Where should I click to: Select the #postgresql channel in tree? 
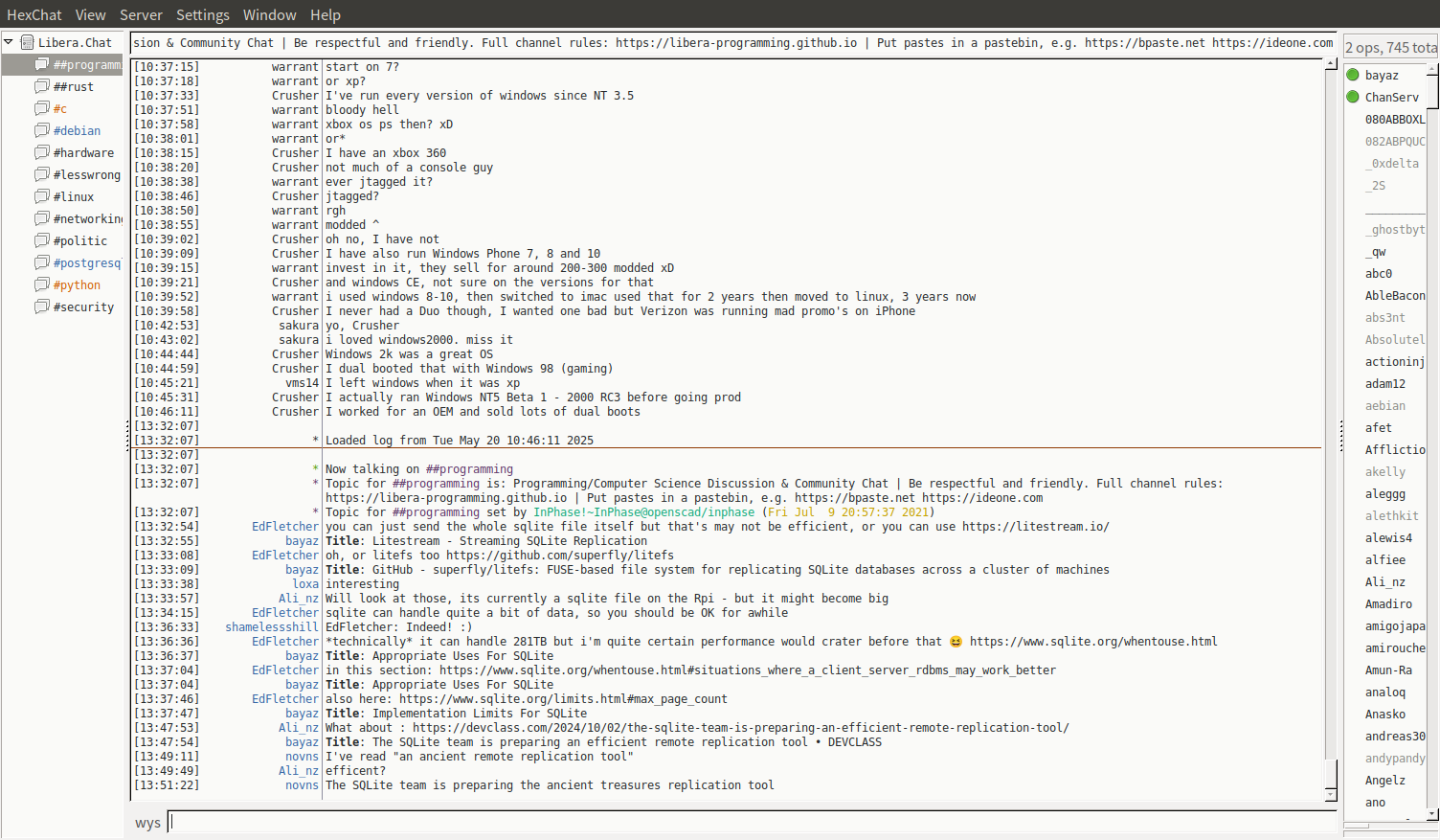(x=86, y=262)
